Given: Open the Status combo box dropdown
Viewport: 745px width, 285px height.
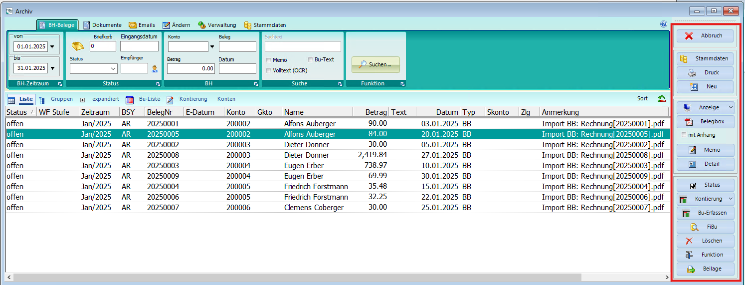Looking at the screenshot, I should 113,69.
